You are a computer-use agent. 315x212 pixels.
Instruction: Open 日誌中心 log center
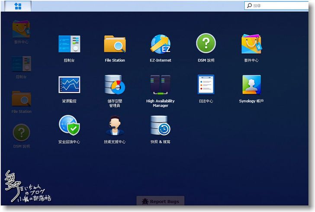(x=206, y=85)
